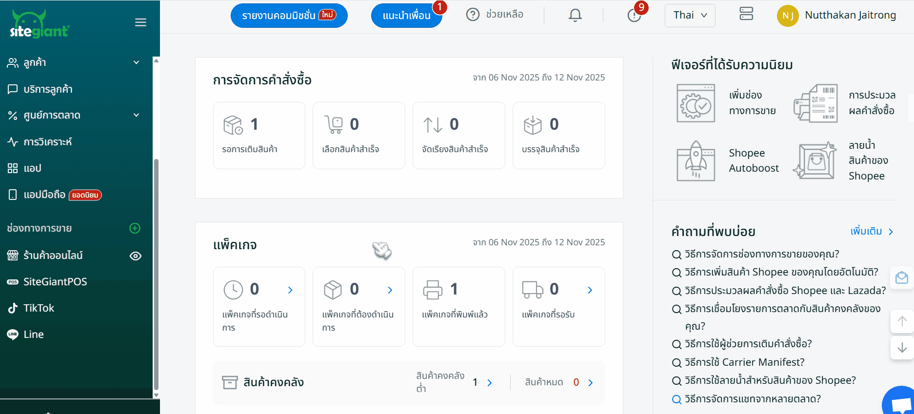This screenshot has width=914, height=414.
Task: Click the notification bell icon
Action: (x=575, y=15)
